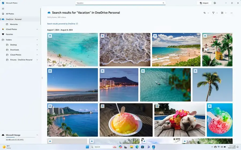Viewport: 241px width, 150px height.
Task: Collapse the Folders section chevron
Action: coord(37,40)
